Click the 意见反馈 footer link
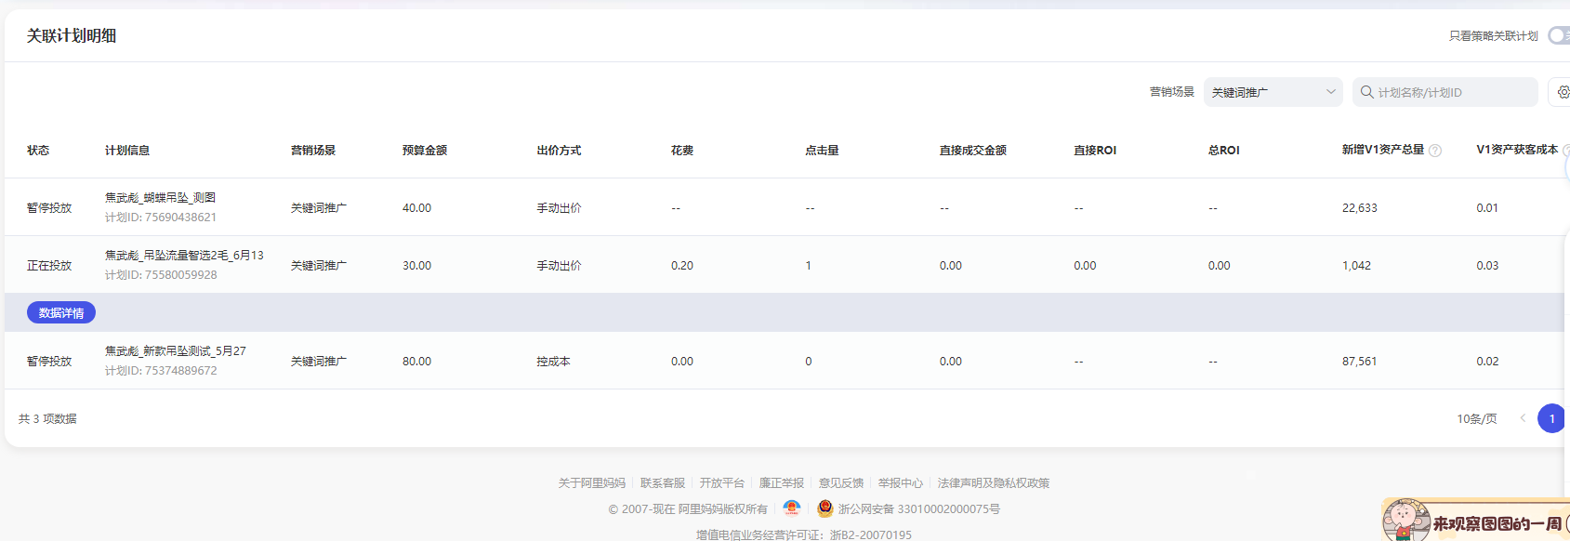The height and width of the screenshot is (541, 1570). (840, 483)
